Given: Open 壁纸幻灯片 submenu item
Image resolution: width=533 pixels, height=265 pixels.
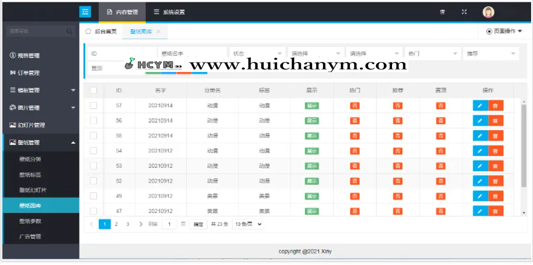Looking at the screenshot, I should pyautogui.click(x=41, y=190).
